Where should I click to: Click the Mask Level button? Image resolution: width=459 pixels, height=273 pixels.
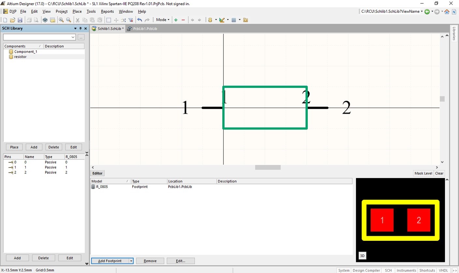coord(423,173)
